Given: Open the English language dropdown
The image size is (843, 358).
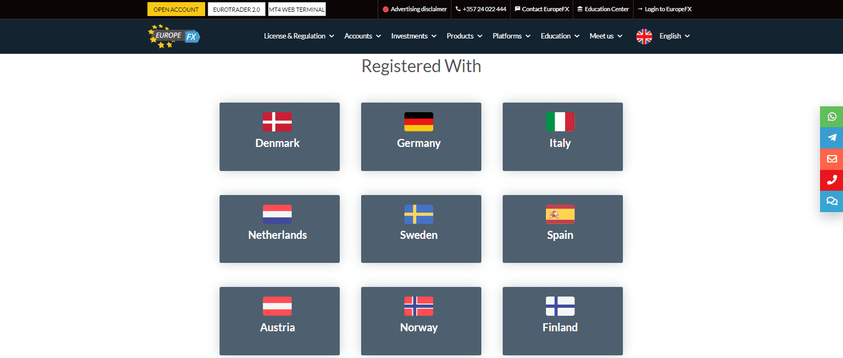Looking at the screenshot, I should click(674, 36).
